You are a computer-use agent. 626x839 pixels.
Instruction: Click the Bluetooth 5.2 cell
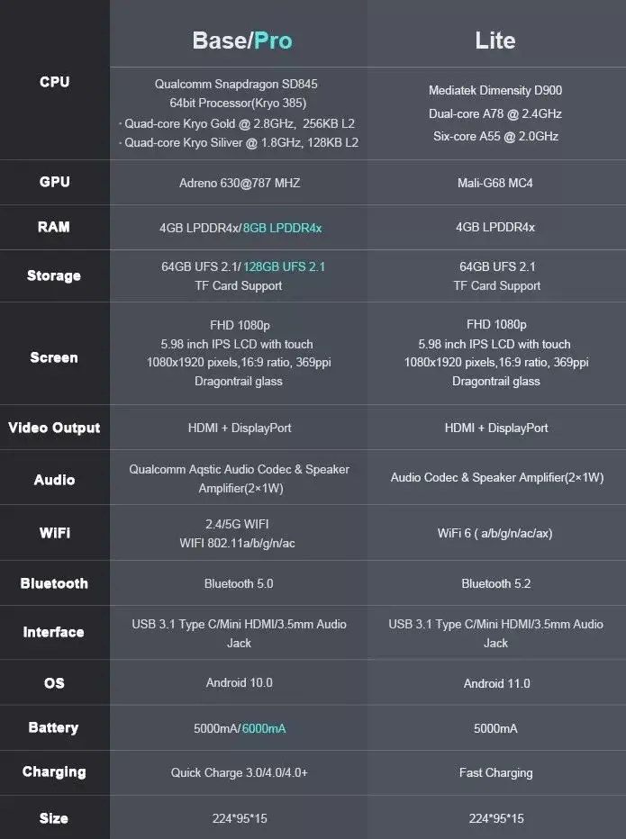496,583
